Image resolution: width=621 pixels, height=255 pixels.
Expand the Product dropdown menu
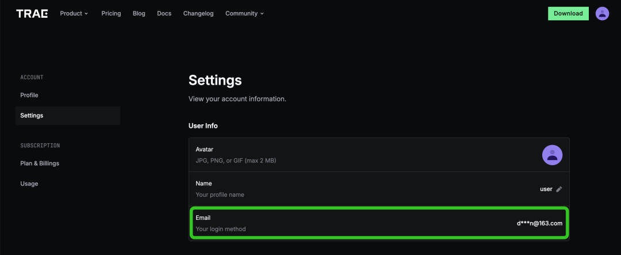click(74, 13)
